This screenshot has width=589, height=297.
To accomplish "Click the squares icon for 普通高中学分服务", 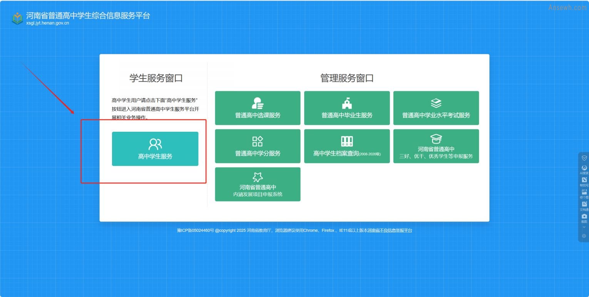I will pyautogui.click(x=258, y=141).
